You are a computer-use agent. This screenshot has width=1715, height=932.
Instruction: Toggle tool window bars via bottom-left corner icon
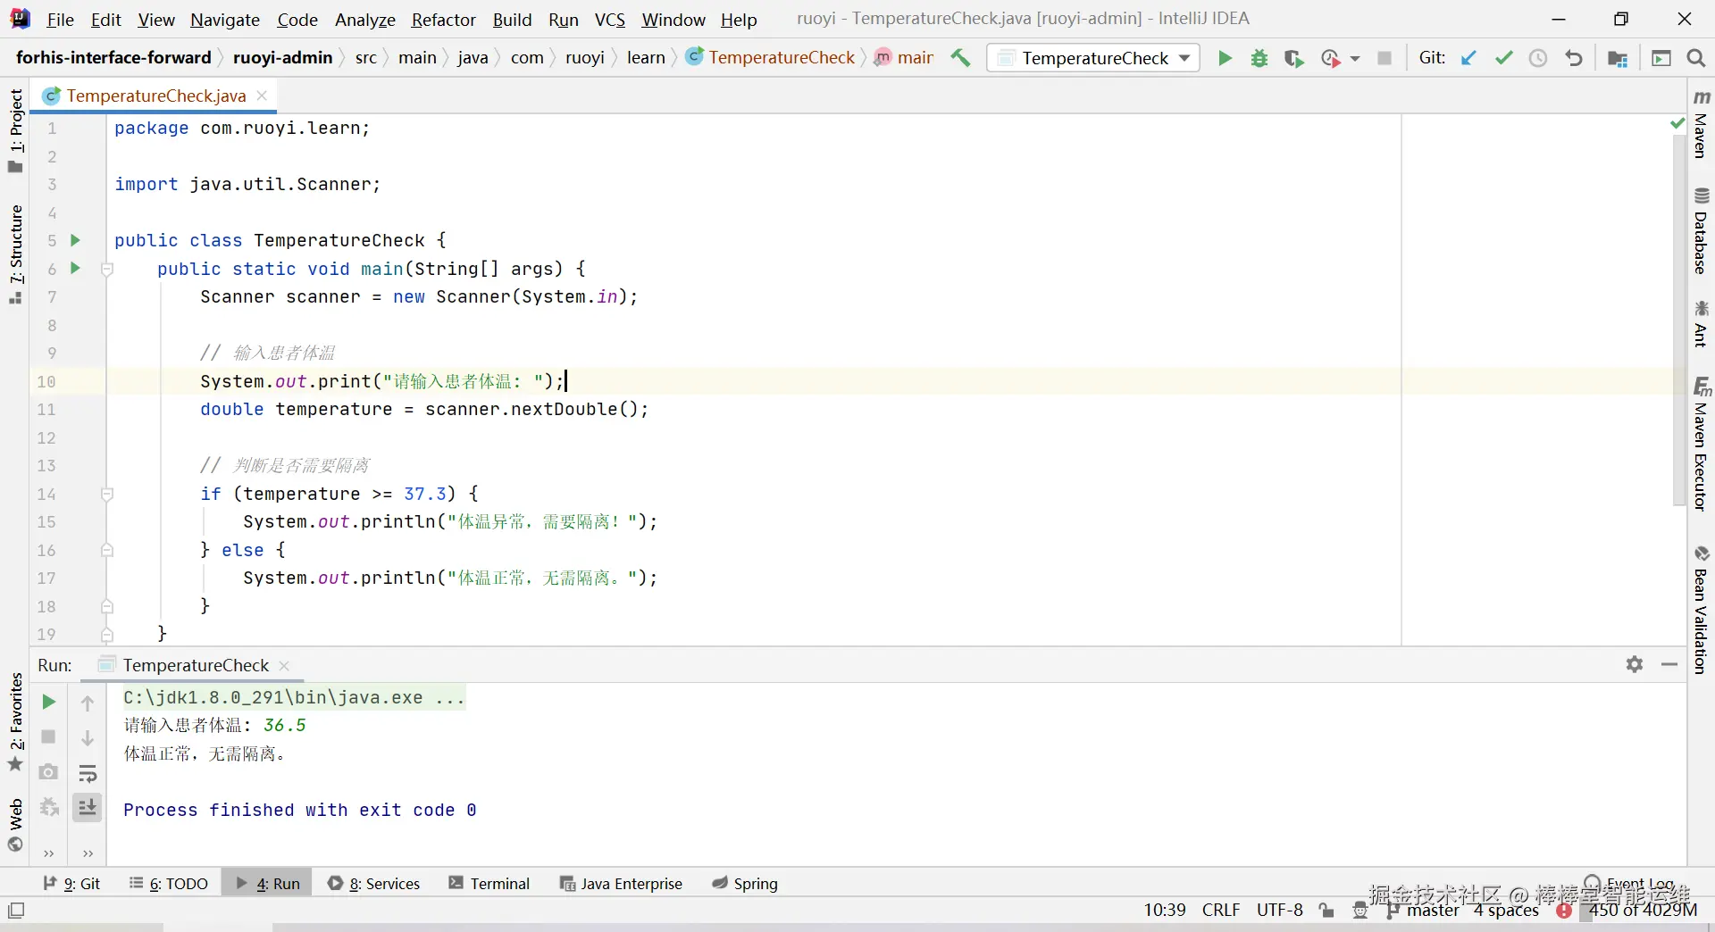coord(16,911)
